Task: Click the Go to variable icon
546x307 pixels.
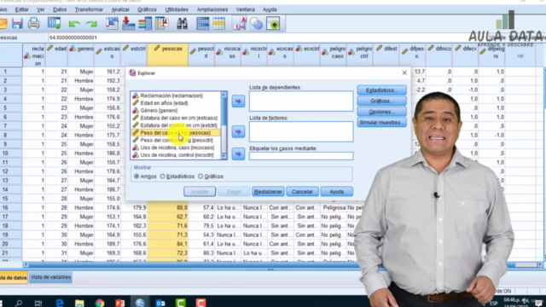Action: [128, 24]
